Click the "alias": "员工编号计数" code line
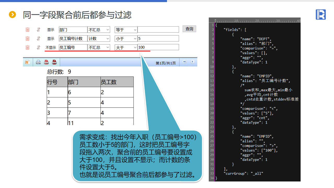Viewport: 334px width, 188px height. coord(265,81)
